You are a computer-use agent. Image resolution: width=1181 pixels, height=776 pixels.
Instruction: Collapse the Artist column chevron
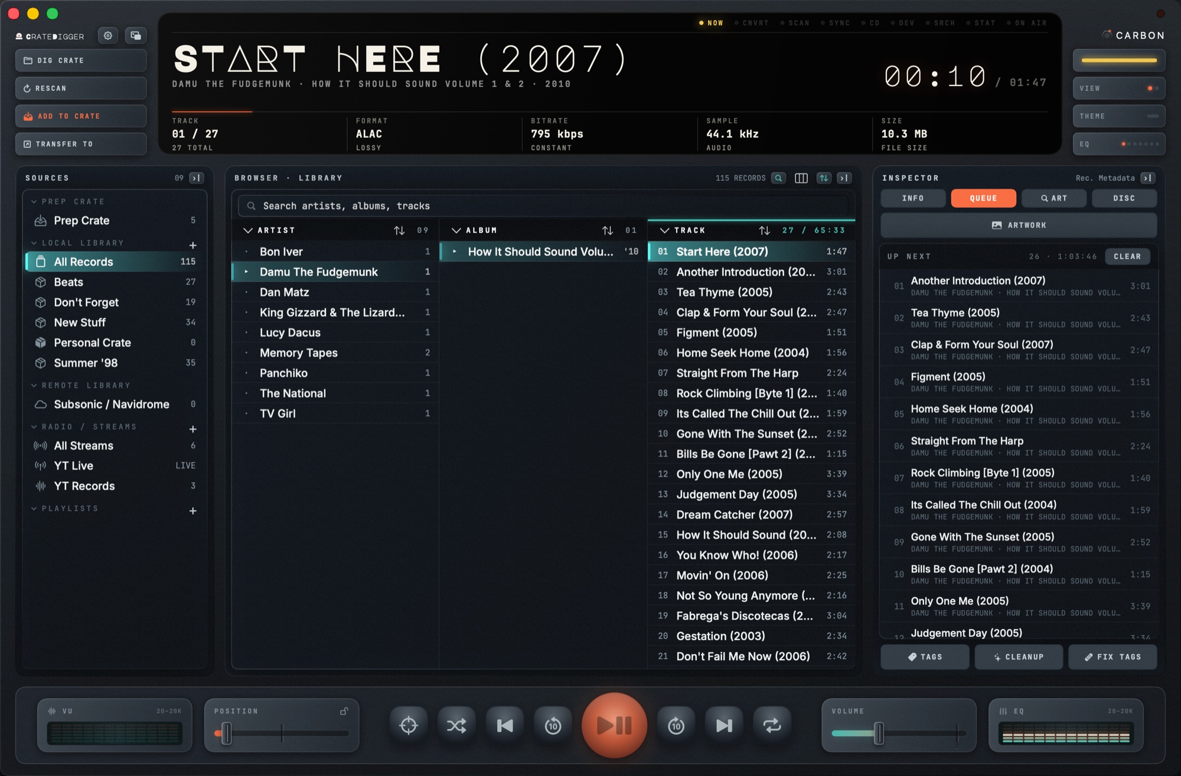(x=248, y=231)
